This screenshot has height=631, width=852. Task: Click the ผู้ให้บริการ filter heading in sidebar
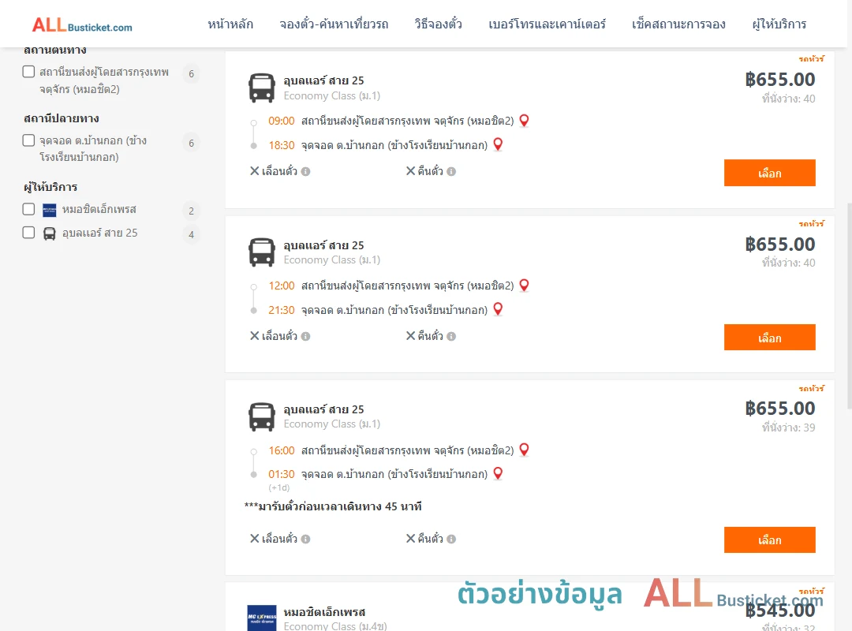click(50, 187)
